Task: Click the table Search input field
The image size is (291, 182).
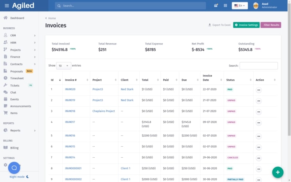Action: [258, 66]
